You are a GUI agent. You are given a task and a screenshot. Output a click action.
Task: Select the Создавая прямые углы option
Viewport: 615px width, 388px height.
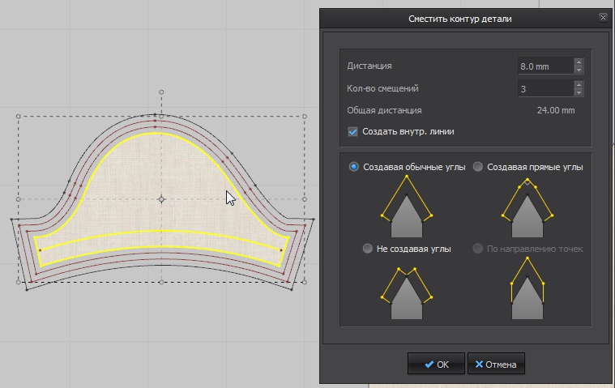478,167
